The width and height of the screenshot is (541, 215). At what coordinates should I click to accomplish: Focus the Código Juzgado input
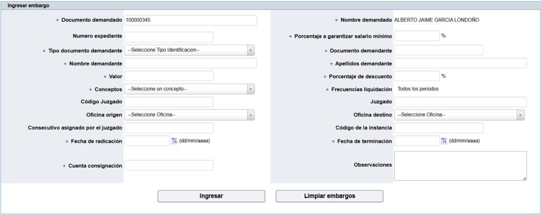coord(169,102)
